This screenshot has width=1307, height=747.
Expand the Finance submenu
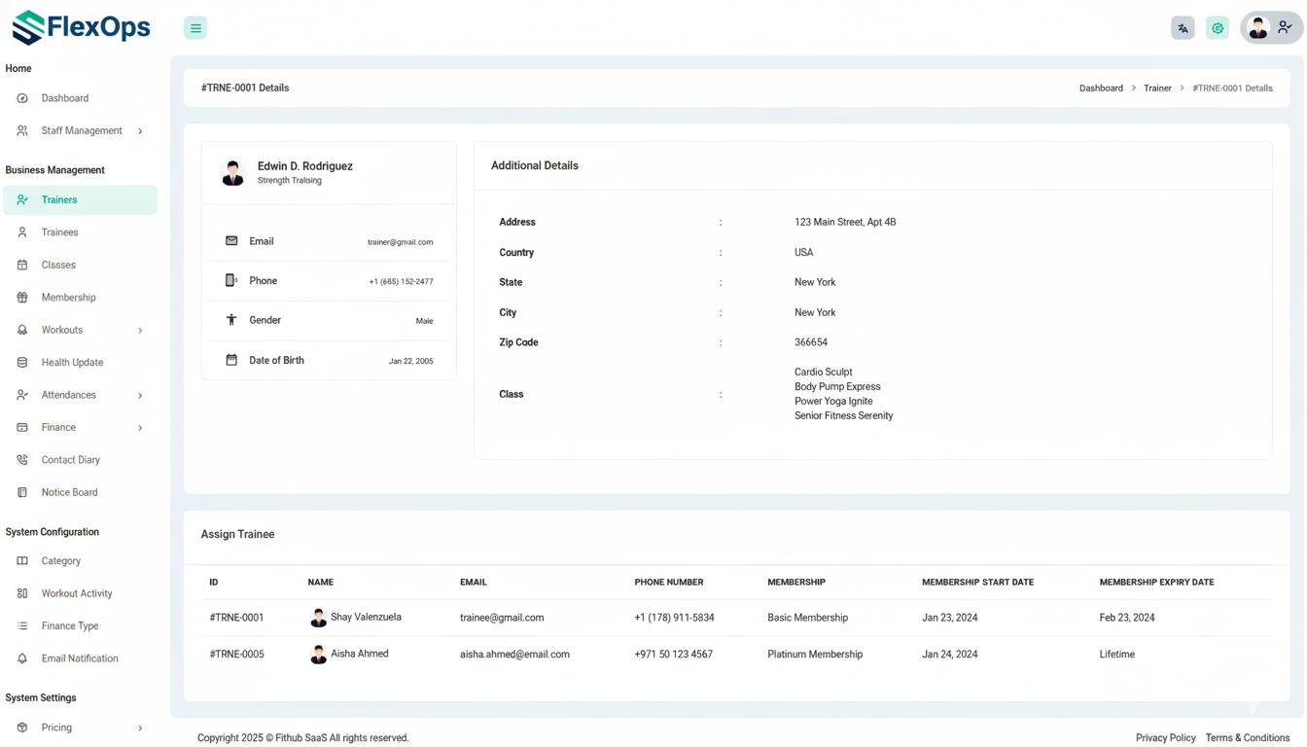coord(140,428)
